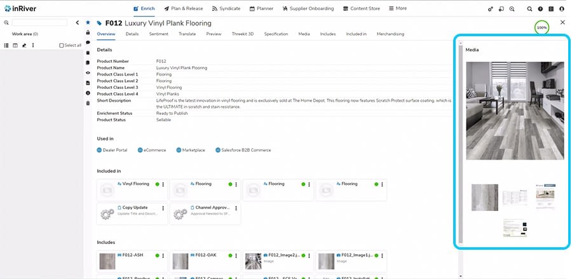The width and height of the screenshot is (572, 279).
Task: Click the zoom search icon in top bar
Action: click(x=512, y=9)
